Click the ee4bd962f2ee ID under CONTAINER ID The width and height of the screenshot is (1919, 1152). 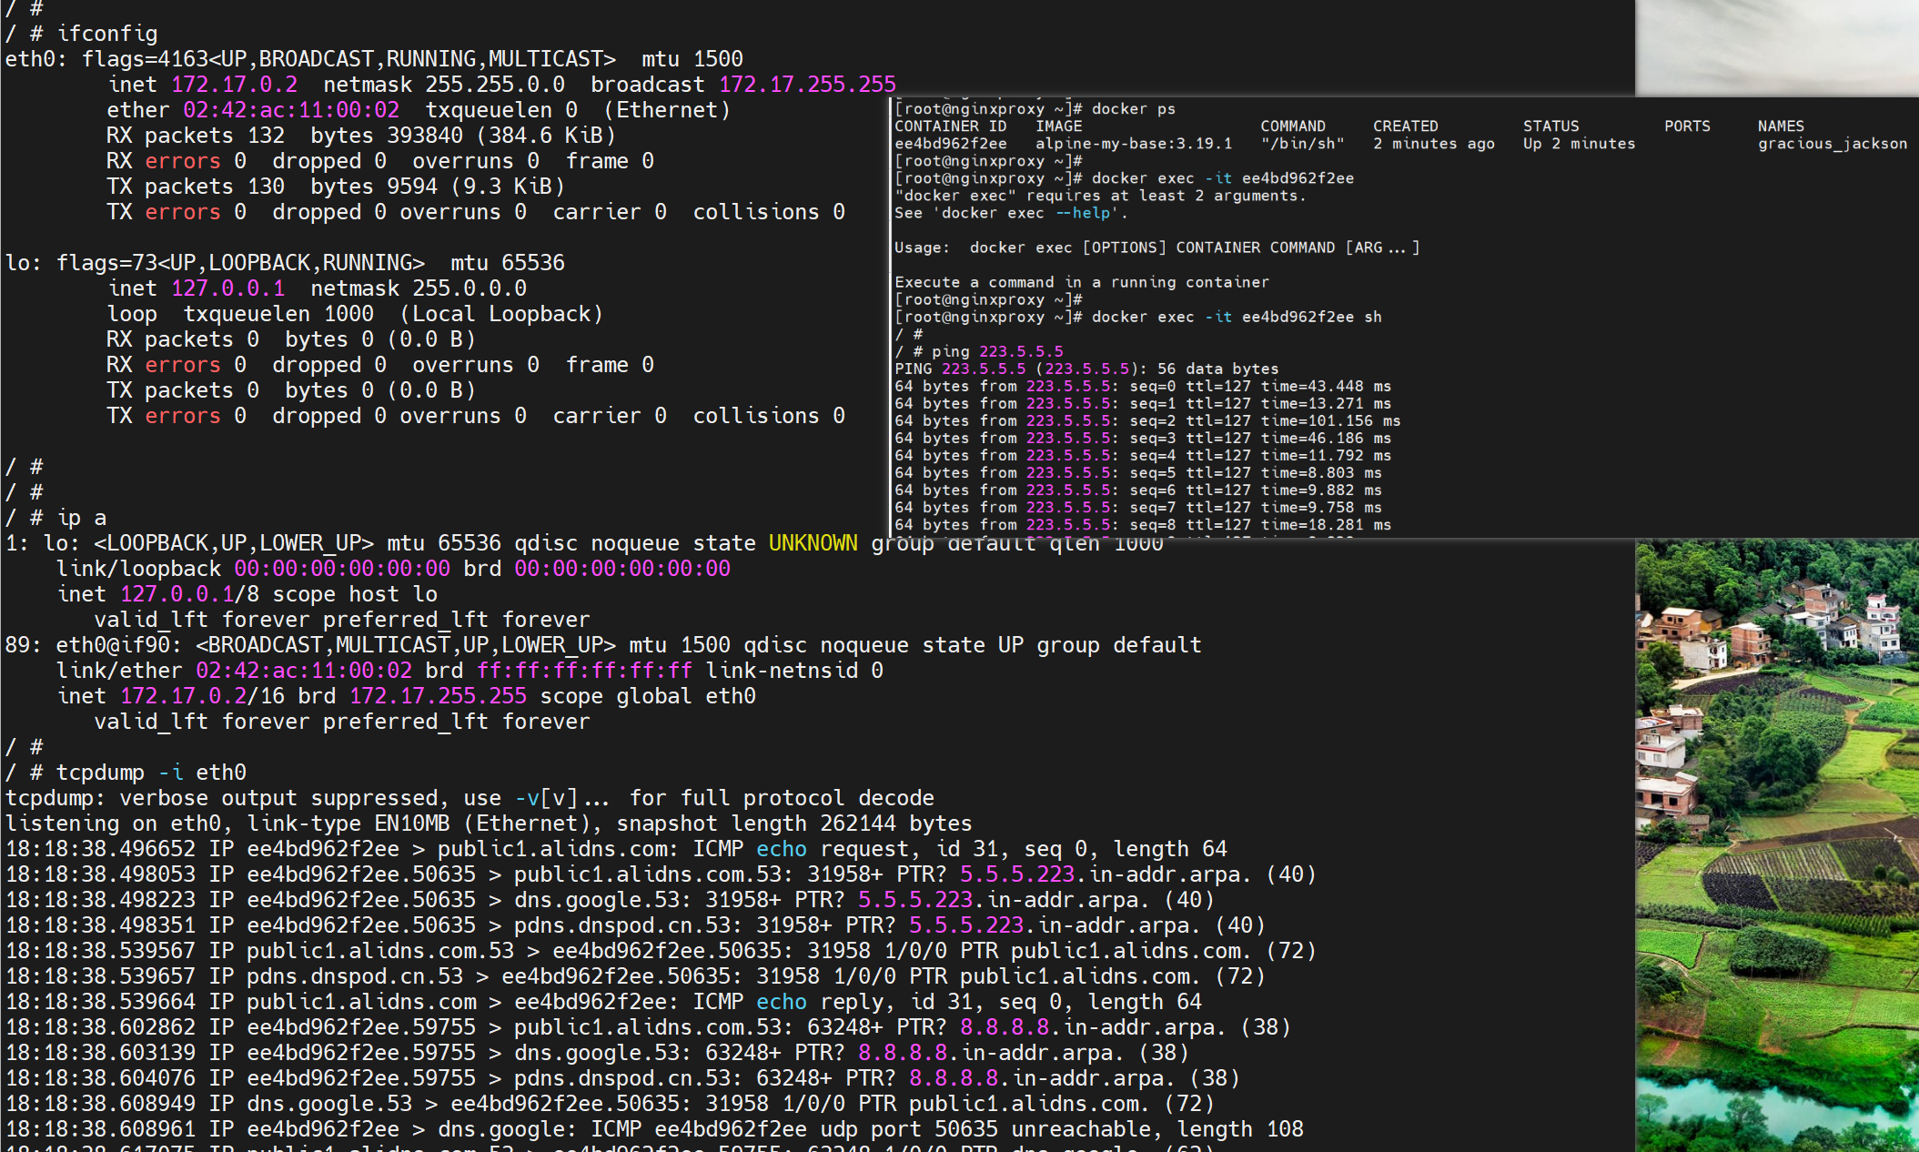coord(950,144)
